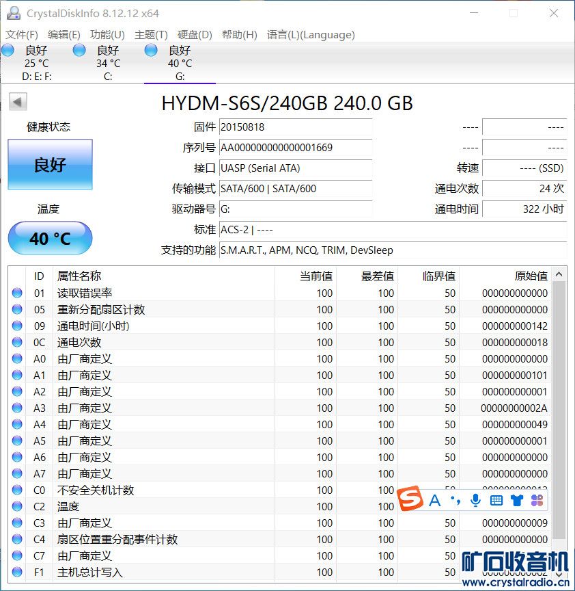Screen dimensions: 575x591
Task: Click the status orb for attribute A4
Action: pos(17,424)
